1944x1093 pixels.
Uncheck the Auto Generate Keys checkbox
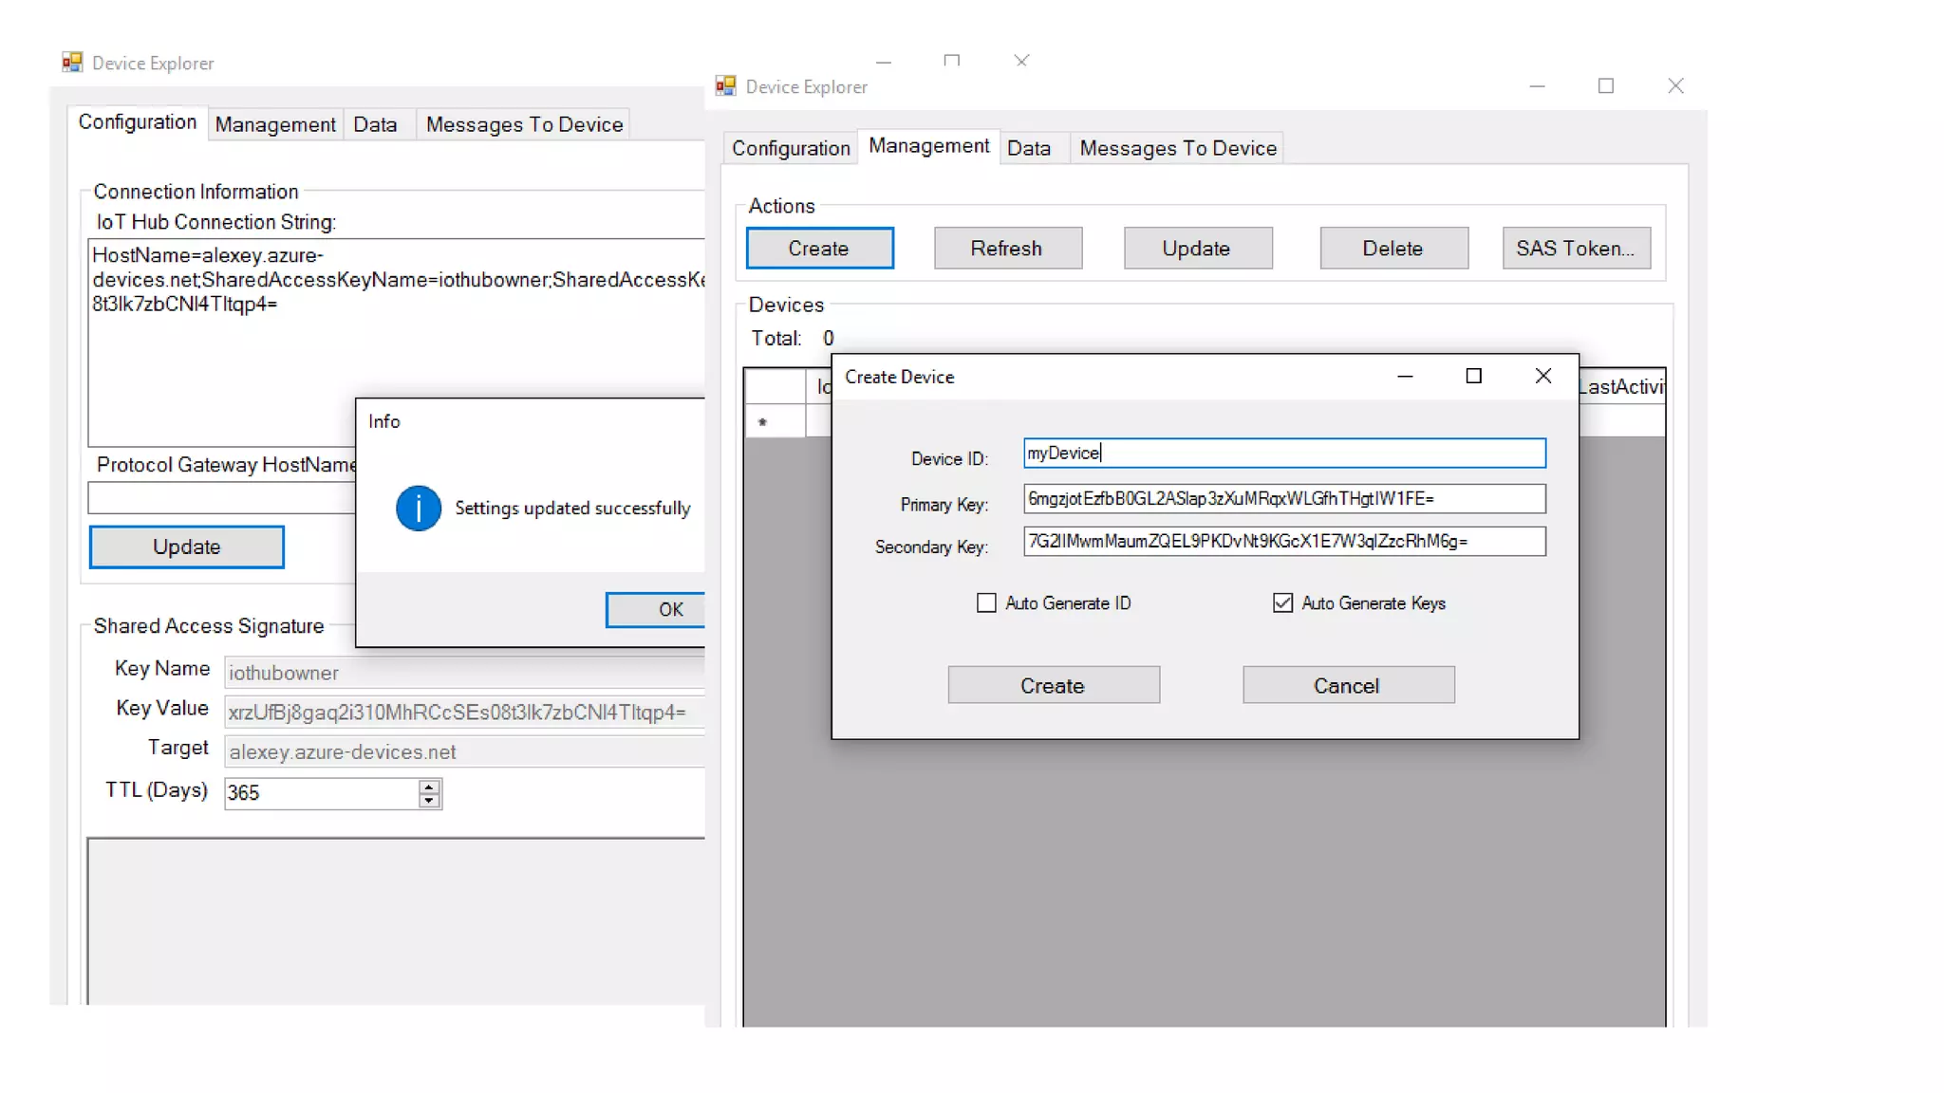point(1282,603)
